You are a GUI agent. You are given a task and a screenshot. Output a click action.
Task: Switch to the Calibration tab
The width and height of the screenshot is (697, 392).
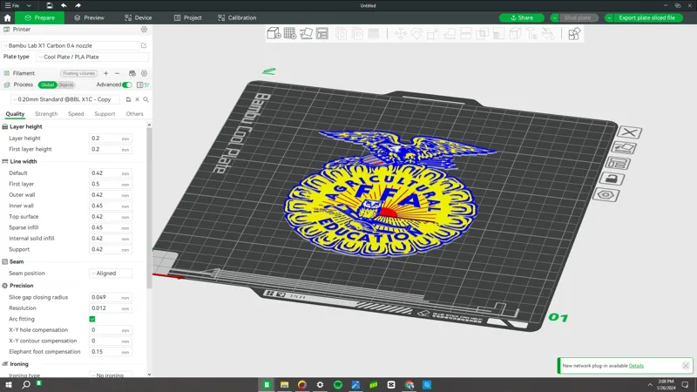pos(237,17)
